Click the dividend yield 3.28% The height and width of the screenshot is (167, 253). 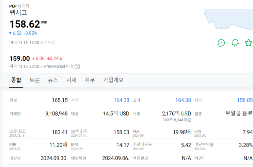click(x=246, y=145)
